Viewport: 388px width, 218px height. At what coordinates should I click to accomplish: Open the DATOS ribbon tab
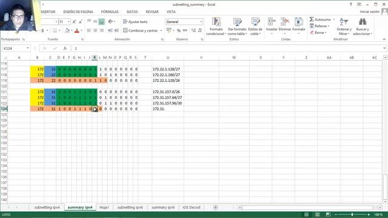(x=132, y=12)
